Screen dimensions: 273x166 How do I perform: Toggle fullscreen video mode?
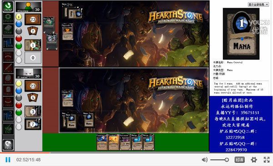click(x=266, y=160)
